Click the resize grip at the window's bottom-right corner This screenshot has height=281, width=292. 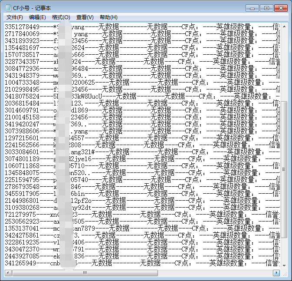click(x=284, y=273)
